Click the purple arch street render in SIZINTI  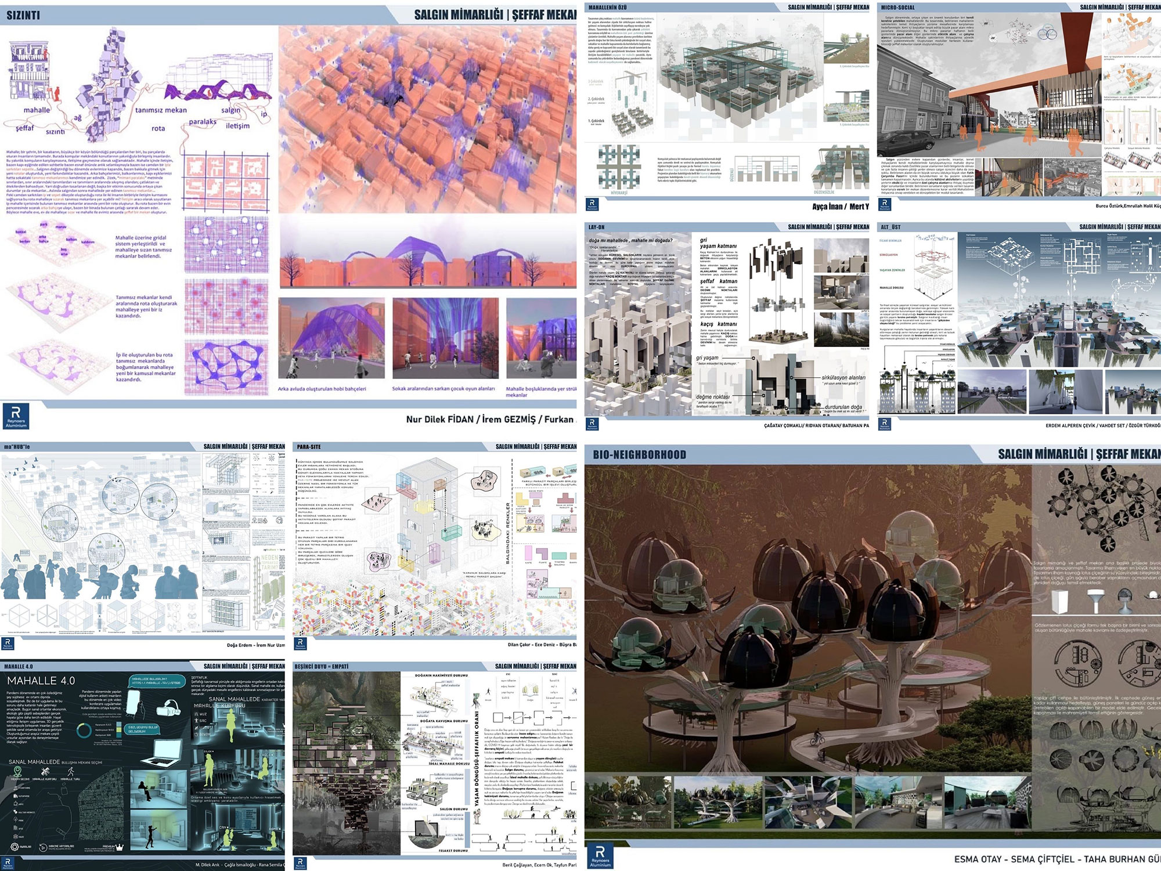[x=331, y=338]
